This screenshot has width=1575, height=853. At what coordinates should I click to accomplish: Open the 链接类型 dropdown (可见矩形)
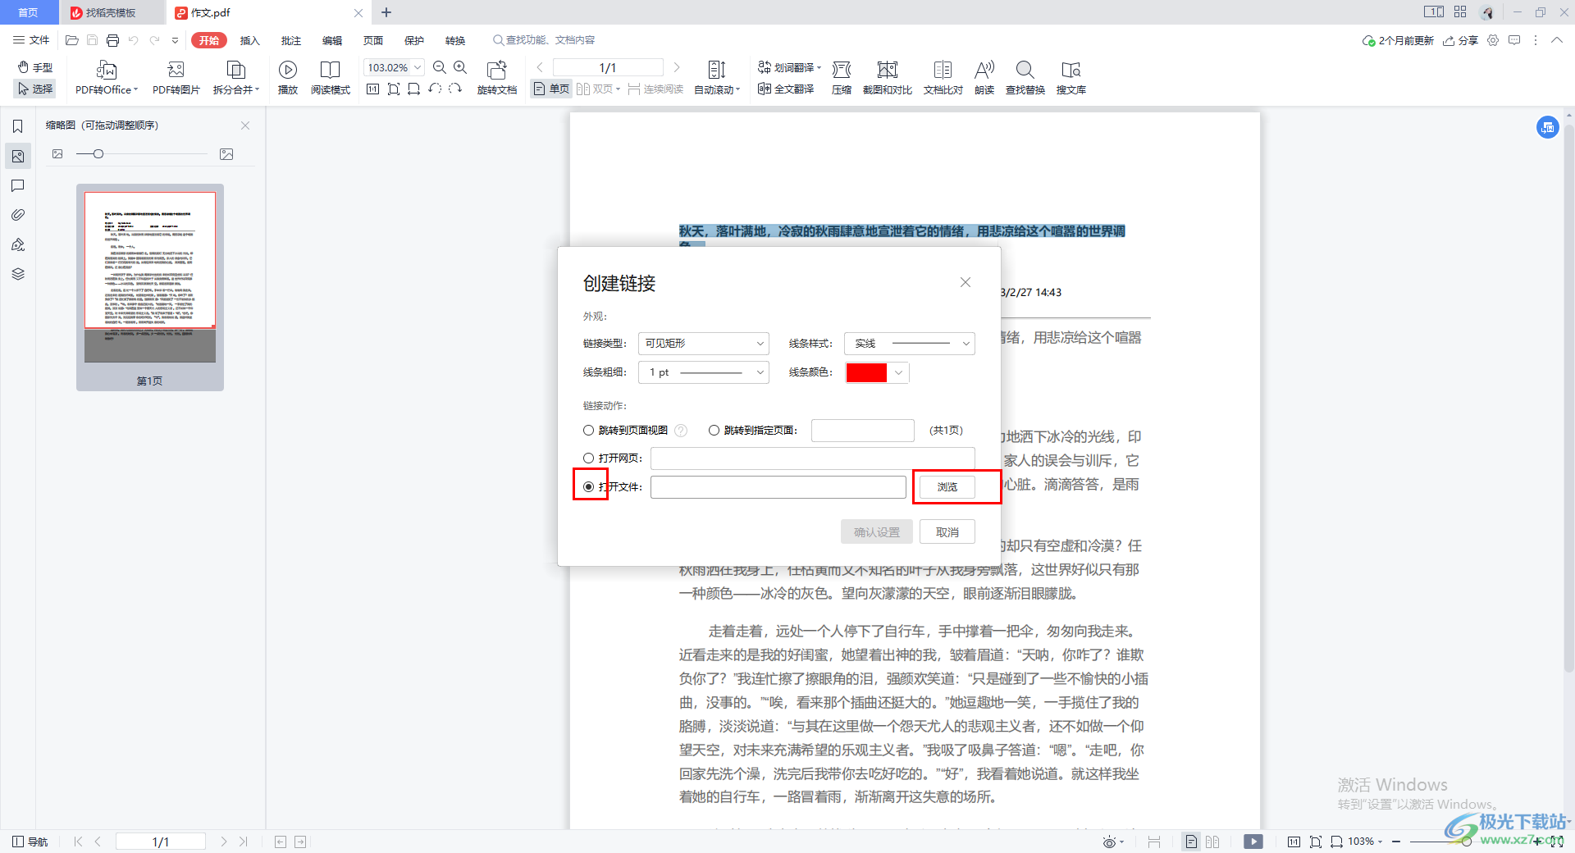tap(703, 343)
